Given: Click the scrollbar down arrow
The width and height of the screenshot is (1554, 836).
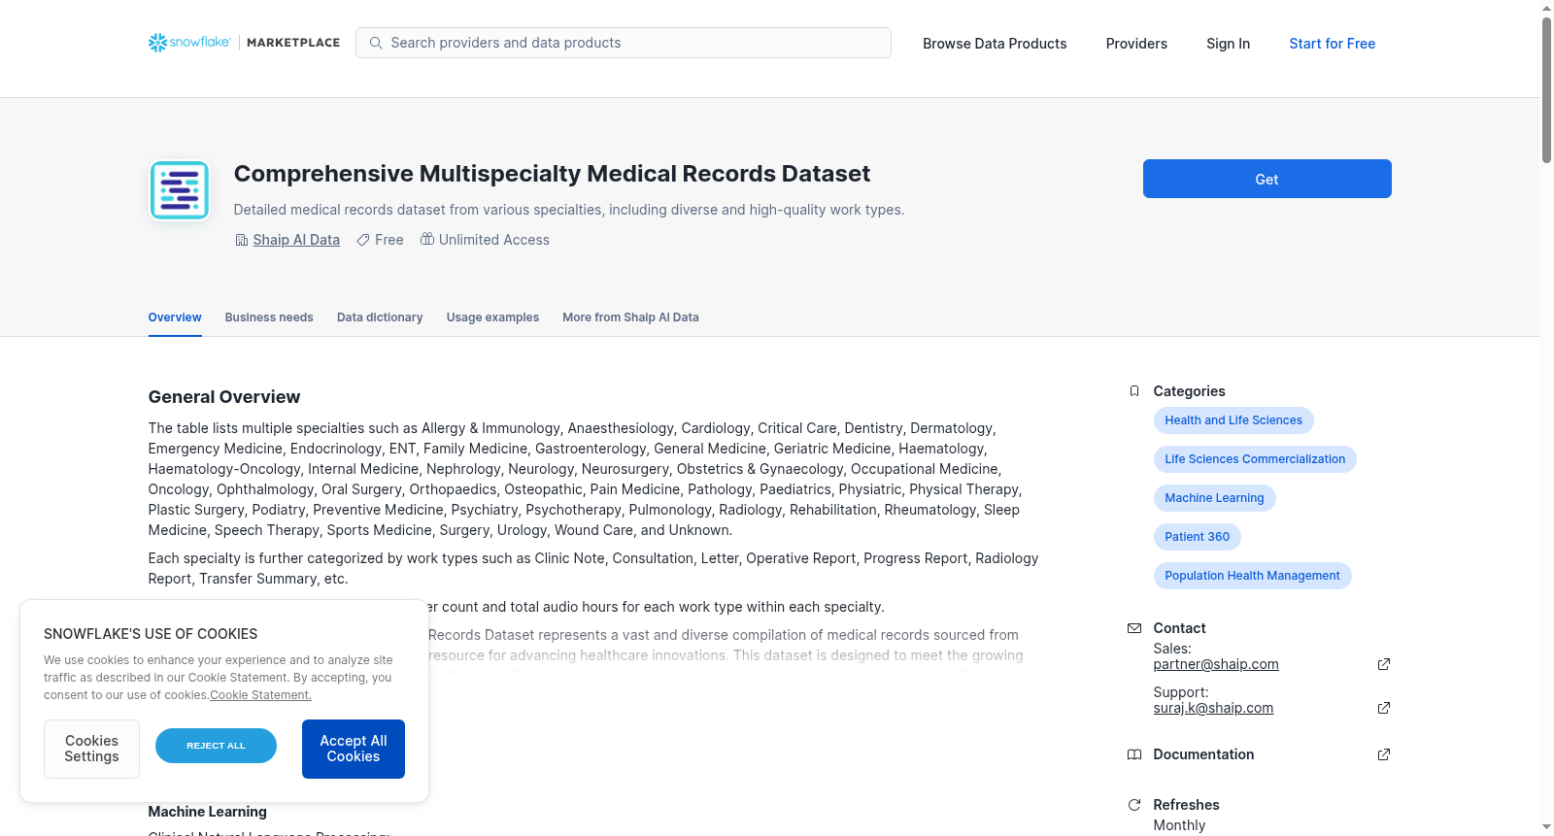Looking at the screenshot, I should pyautogui.click(x=1546, y=827).
